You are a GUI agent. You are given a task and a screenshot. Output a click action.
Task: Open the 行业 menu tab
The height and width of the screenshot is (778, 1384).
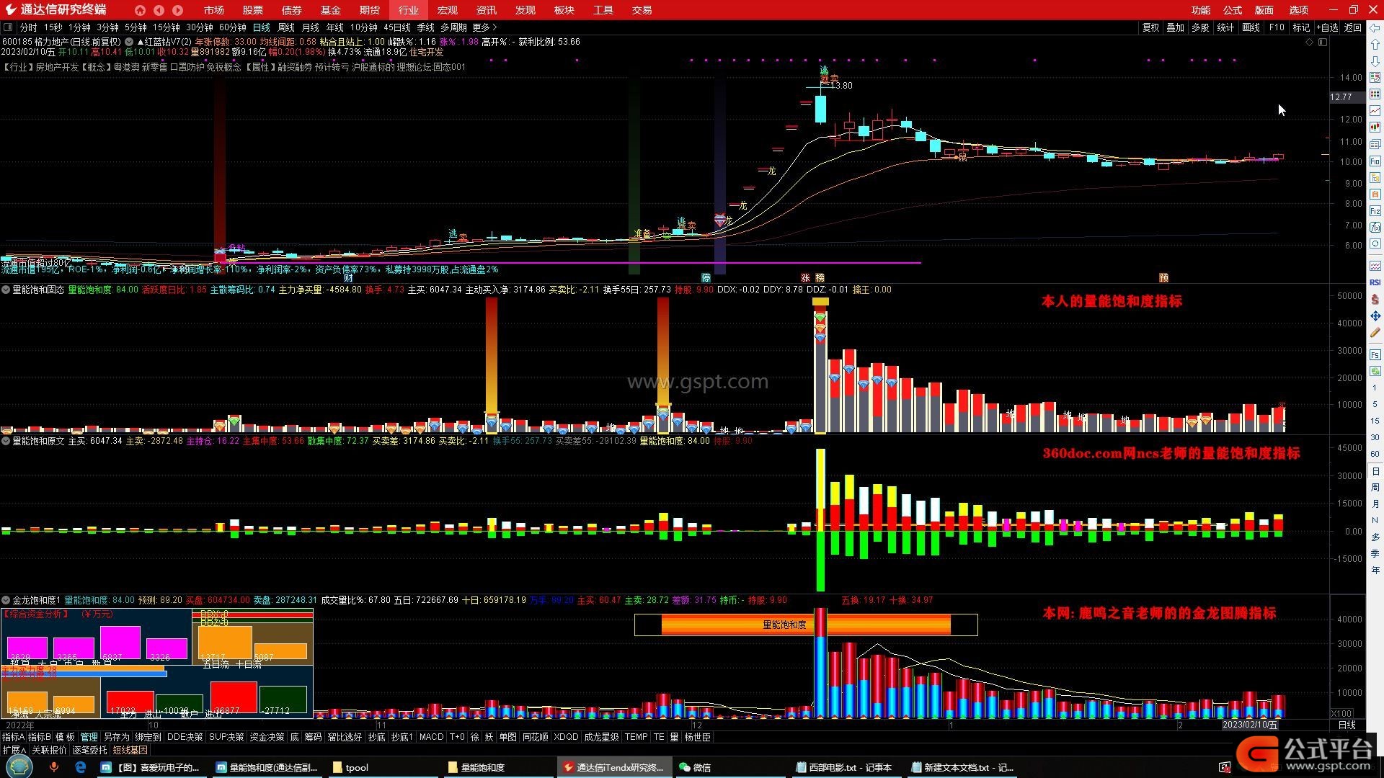[408, 10]
